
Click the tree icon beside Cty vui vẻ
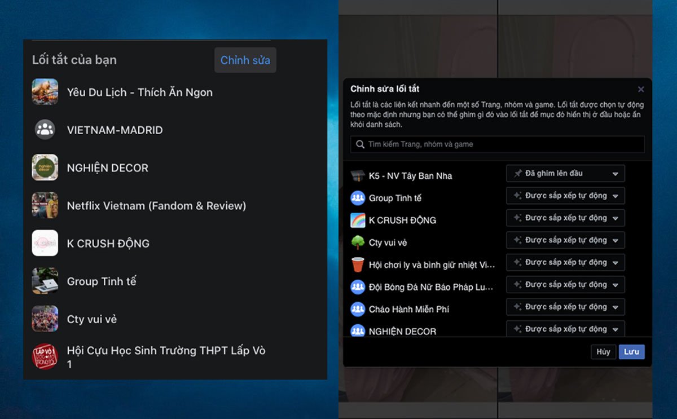click(358, 242)
